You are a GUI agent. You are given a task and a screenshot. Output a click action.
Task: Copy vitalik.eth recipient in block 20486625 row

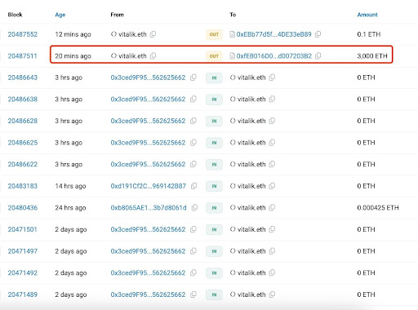coord(272,143)
